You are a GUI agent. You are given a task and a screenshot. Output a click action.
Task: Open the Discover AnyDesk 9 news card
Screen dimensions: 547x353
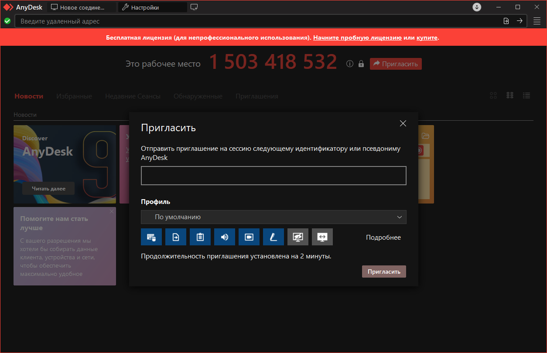pos(65,164)
